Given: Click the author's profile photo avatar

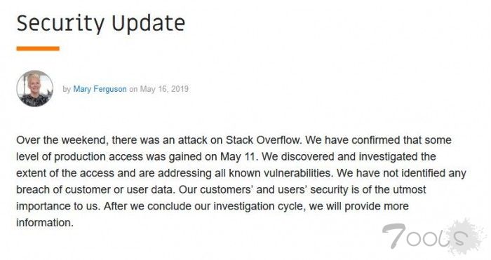Looking at the screenshot, I should click(x=35, y=88).
